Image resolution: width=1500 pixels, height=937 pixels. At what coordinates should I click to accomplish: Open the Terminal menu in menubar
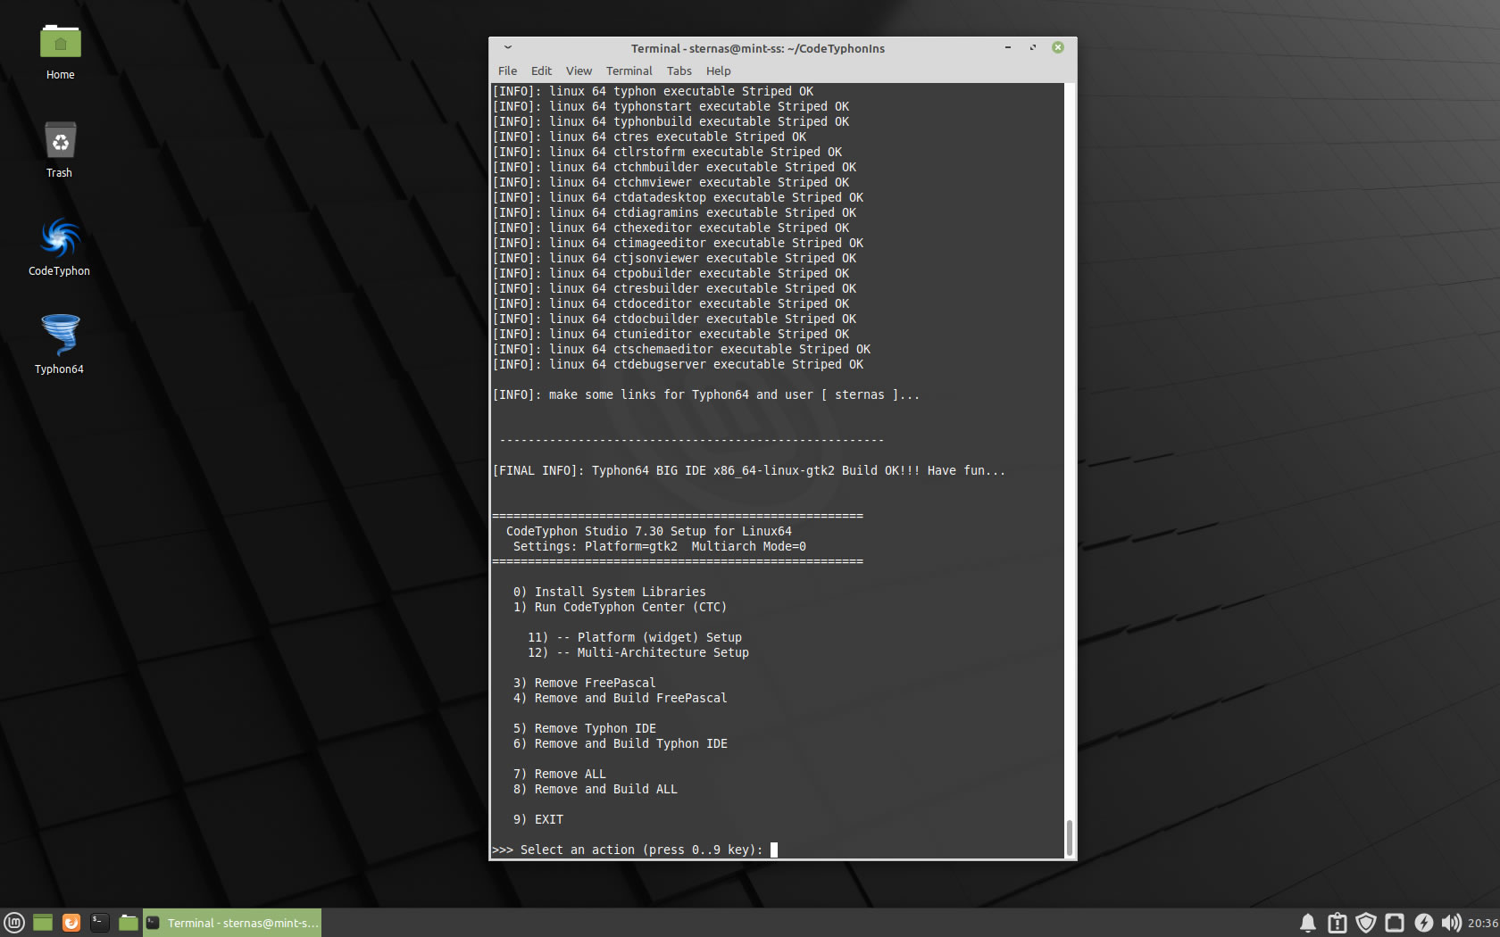629,71
